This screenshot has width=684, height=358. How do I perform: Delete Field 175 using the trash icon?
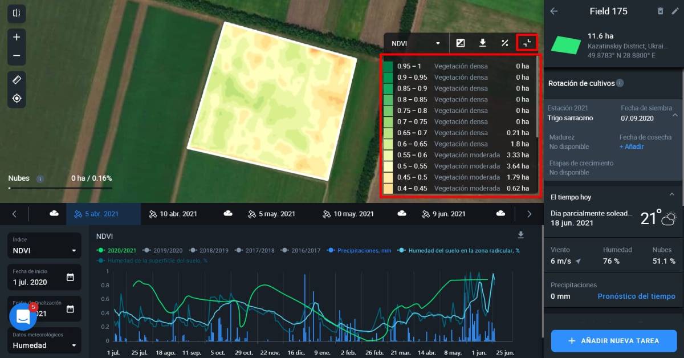(662, 11)
